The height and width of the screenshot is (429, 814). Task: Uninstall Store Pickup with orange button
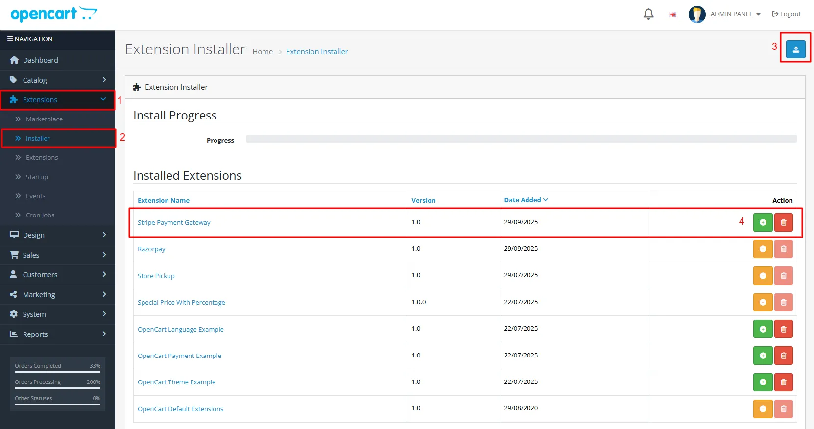click(x=763, y=276)
